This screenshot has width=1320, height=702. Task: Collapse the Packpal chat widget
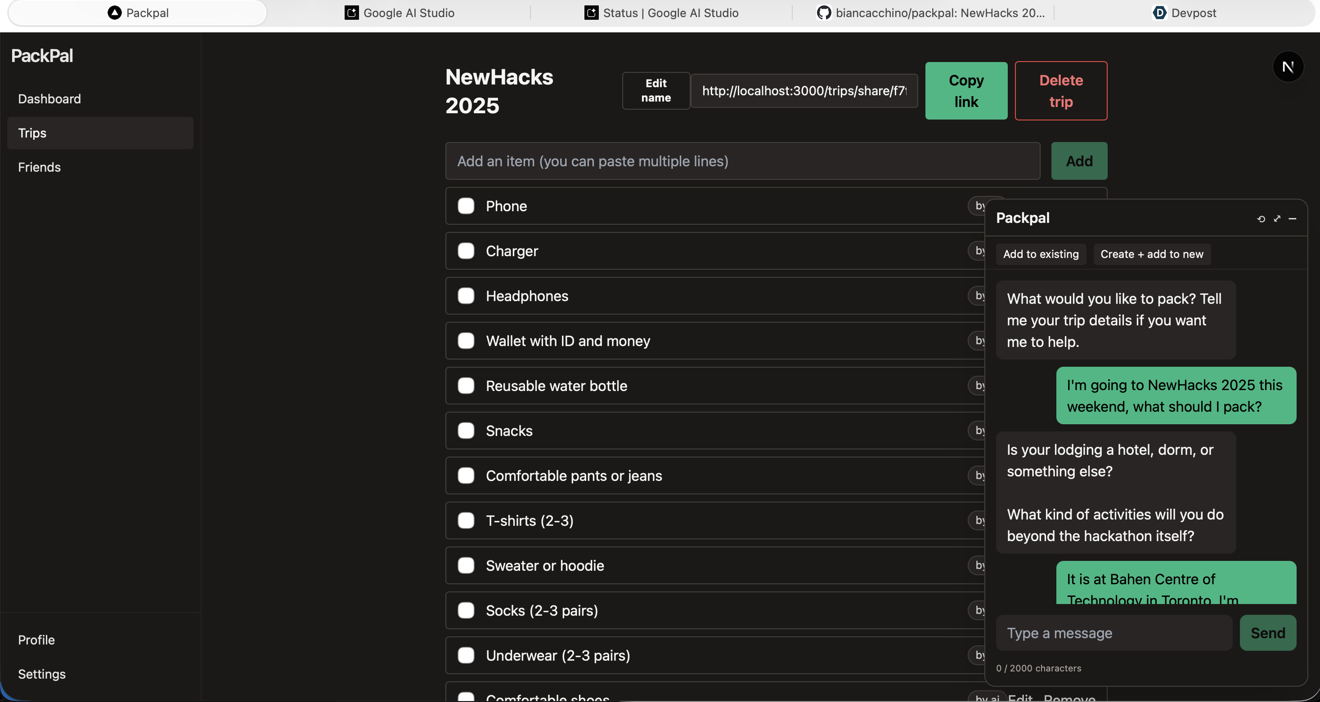1292,218
